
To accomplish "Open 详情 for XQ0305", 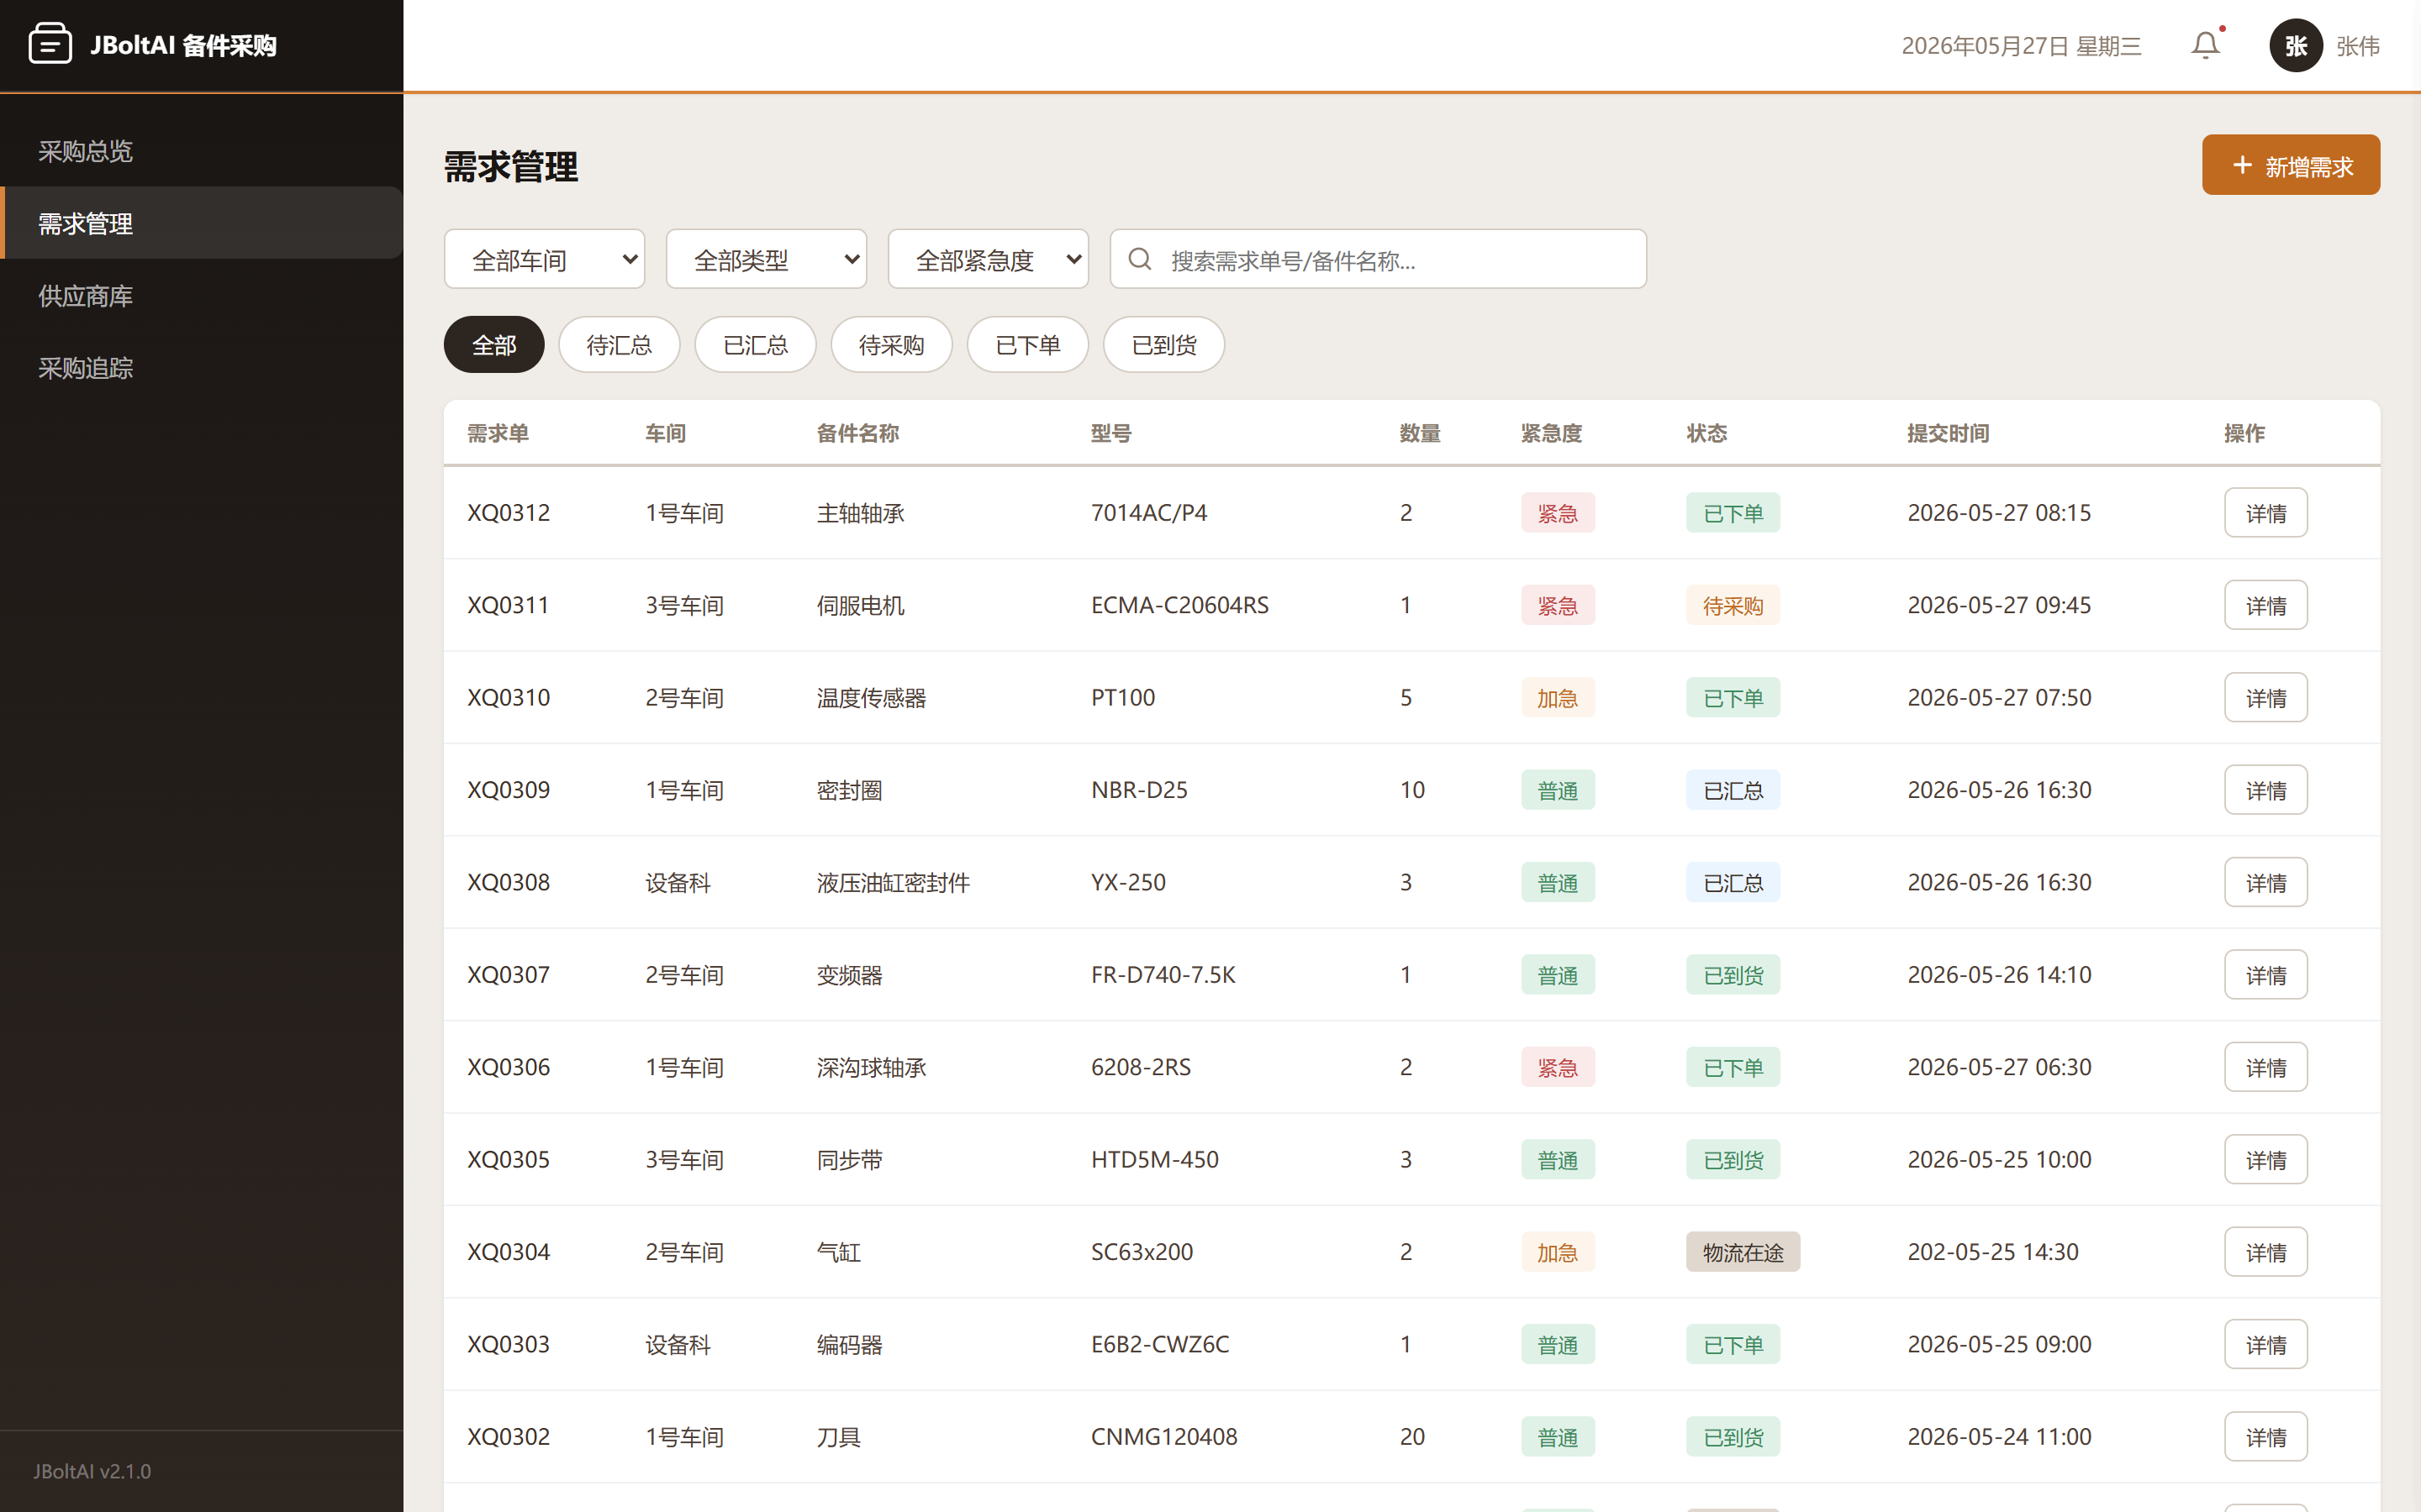I will [2266, 1160].
